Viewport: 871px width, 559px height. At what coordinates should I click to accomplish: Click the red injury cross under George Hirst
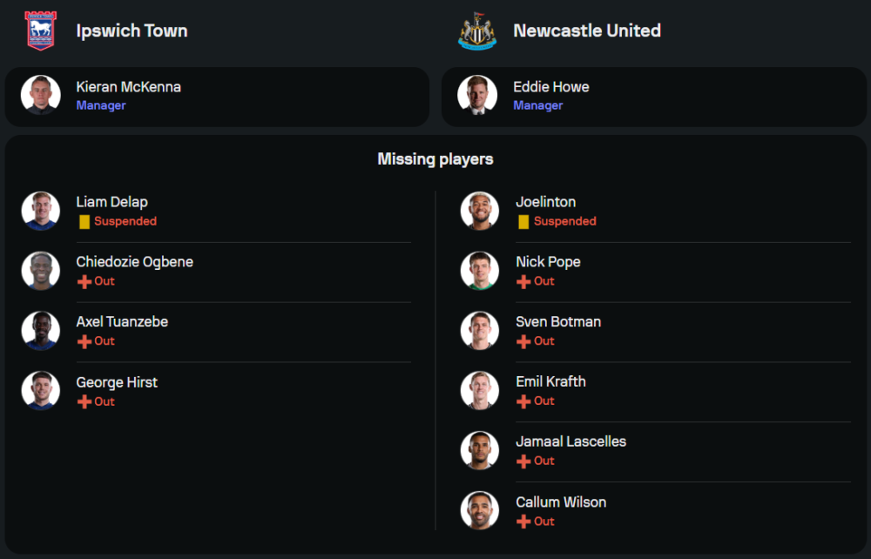tap(84, 402)
